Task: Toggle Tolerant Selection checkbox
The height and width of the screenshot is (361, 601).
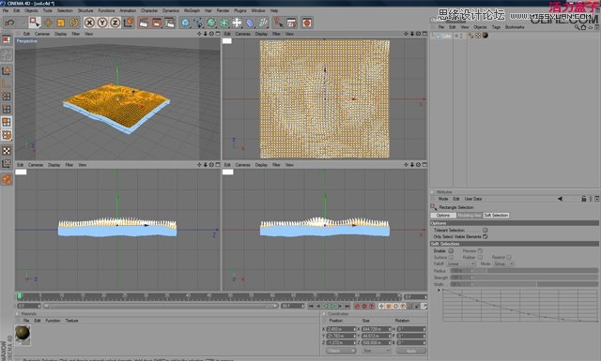Action: (485, 230)
